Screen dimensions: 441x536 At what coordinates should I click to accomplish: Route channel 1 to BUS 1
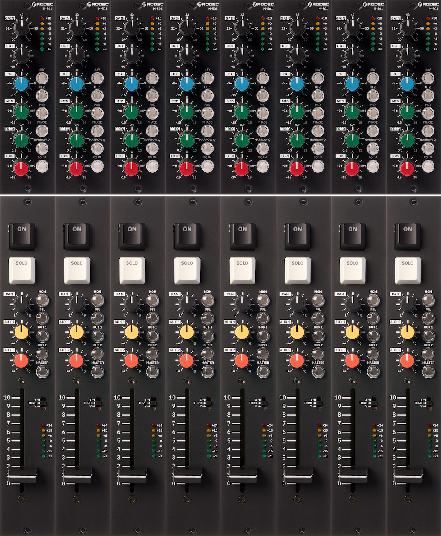click(x=42, y=336)
